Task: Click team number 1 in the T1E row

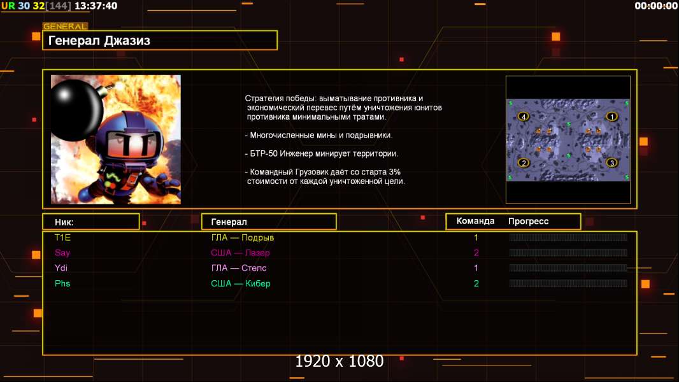Action: [x=476, y=237]
